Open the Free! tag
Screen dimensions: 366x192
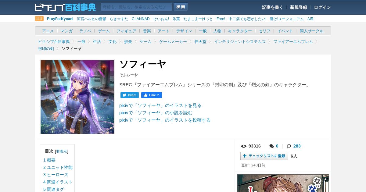pyautogui.click(x=221, y=19)
